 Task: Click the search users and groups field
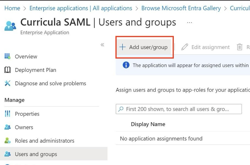pyautogui.click(x=179, y=109)
